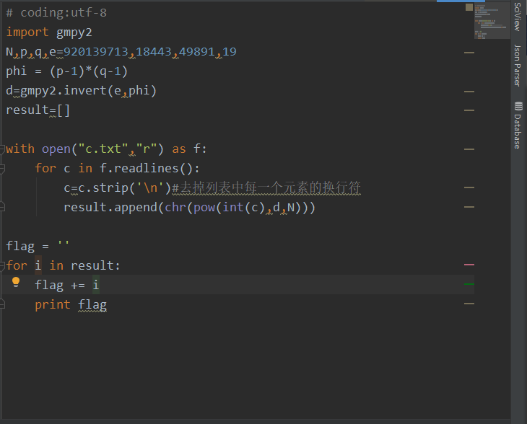Viewport: 527px width, 424px height.
Task: Click the 'phi' variable on the (p-1)*(q-1) line
Action: [16, 71]
